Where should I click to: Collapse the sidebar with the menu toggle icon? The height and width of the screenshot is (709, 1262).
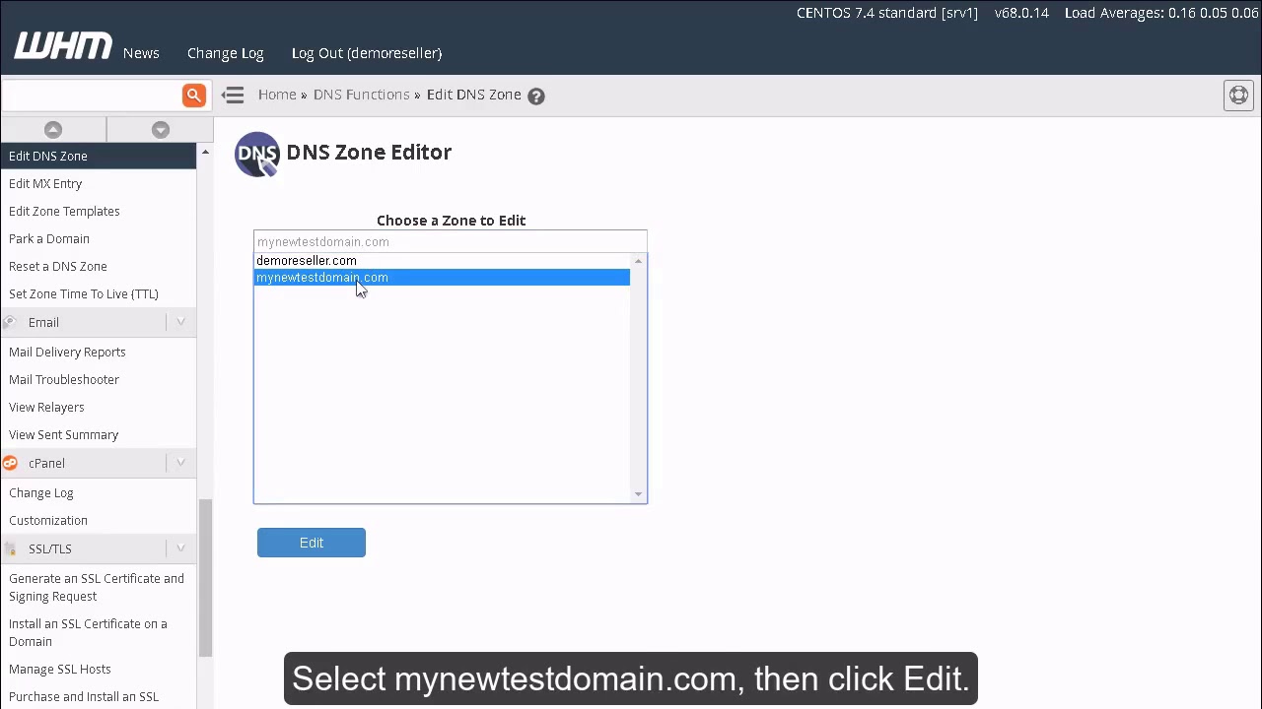[x=233, y=95]
